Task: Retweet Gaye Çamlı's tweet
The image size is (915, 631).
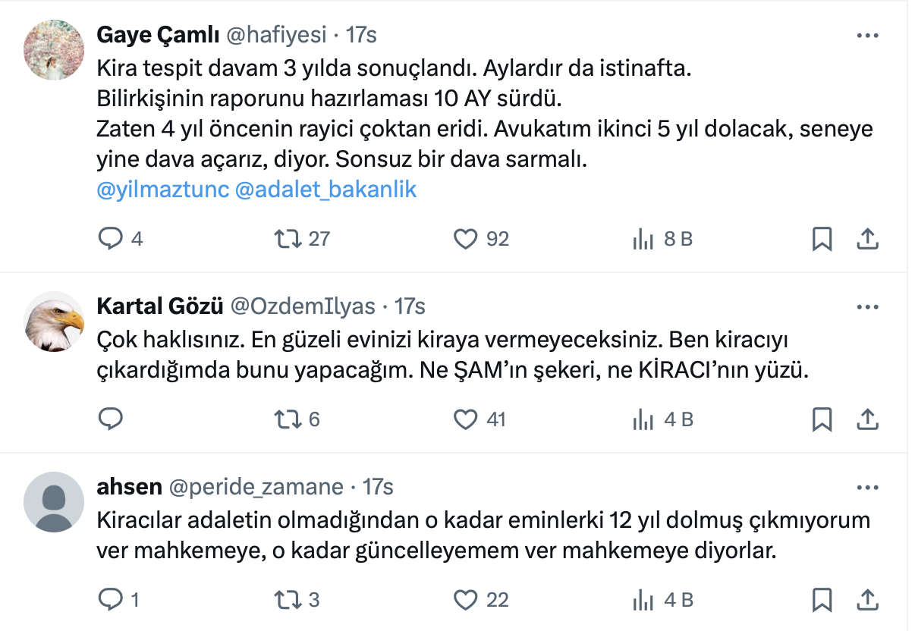Action: pyautogui.click(x=288, y=239)
